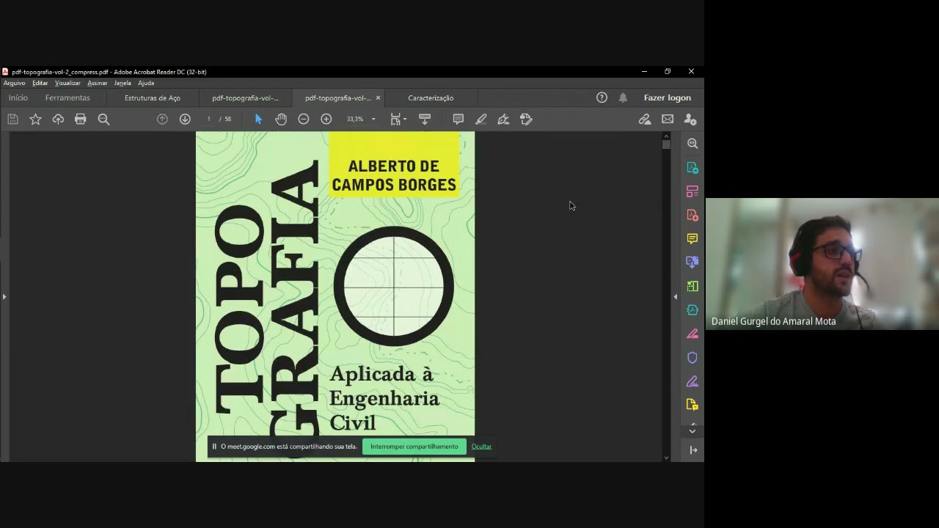This screenshot has height=528, width=939.
Task: Open the Protect shield tool
Action: (693, 358)
